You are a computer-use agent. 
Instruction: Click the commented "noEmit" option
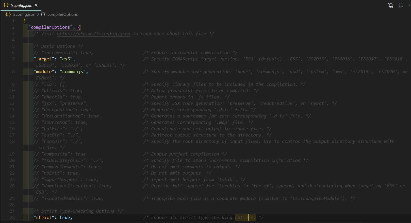pos(57,173)
